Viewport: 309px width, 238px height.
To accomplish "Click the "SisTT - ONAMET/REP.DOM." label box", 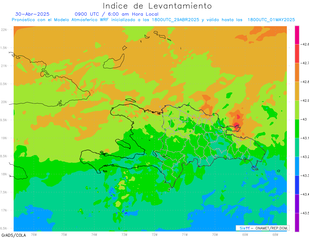I will tap(263, 228).
